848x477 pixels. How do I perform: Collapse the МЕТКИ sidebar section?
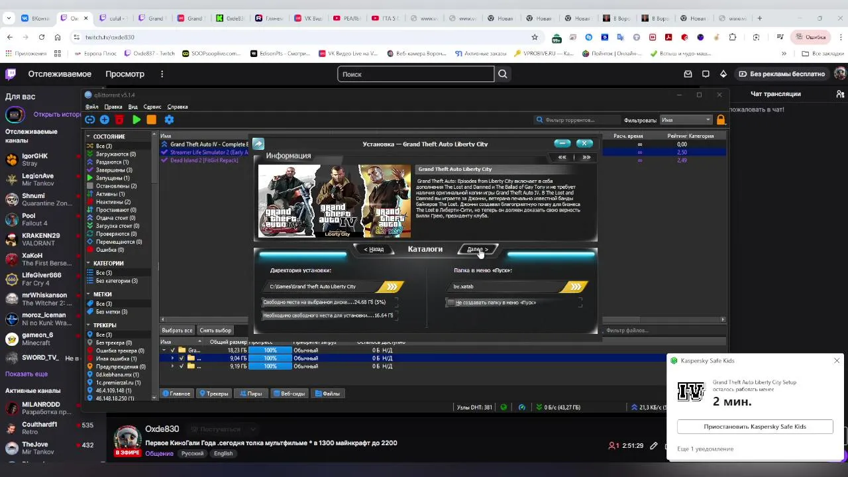(89, 295)
